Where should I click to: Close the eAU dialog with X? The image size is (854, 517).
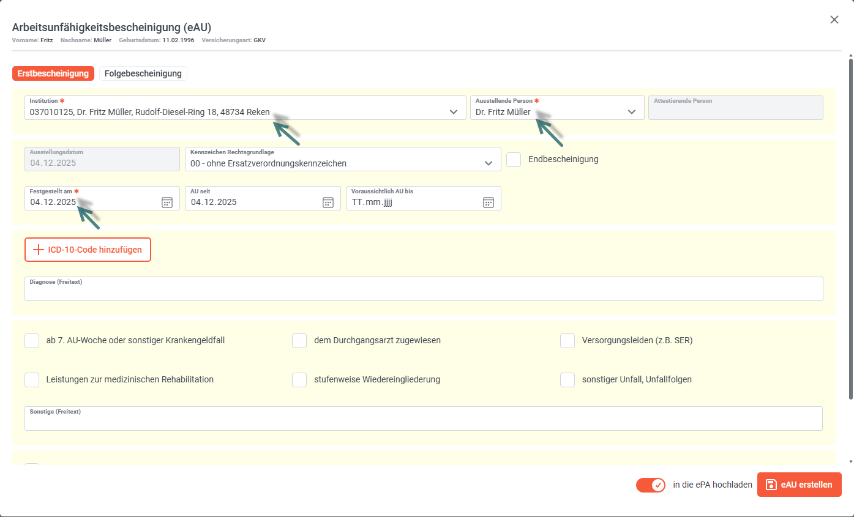(834, 20)
